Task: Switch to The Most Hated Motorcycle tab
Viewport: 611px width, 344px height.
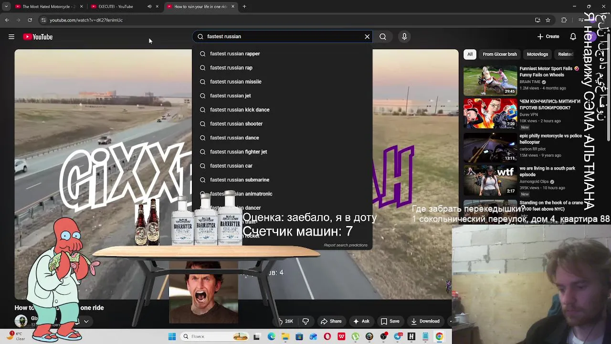Action: tap(48, 7)
